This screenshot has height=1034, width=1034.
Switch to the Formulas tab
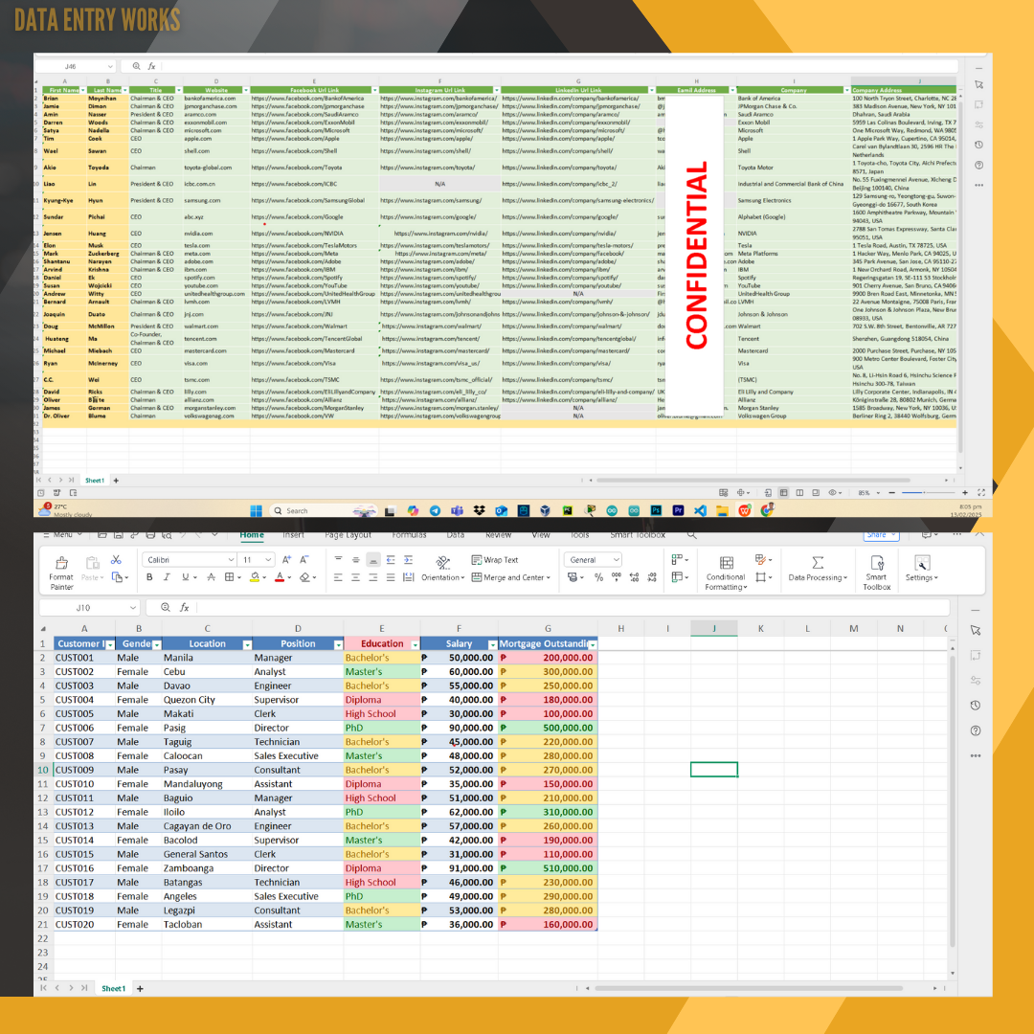click(x=409, y=535)
